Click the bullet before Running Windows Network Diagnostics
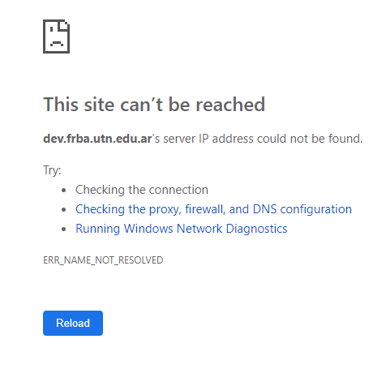This screenshot has height=369, width=386. (64, 230)
